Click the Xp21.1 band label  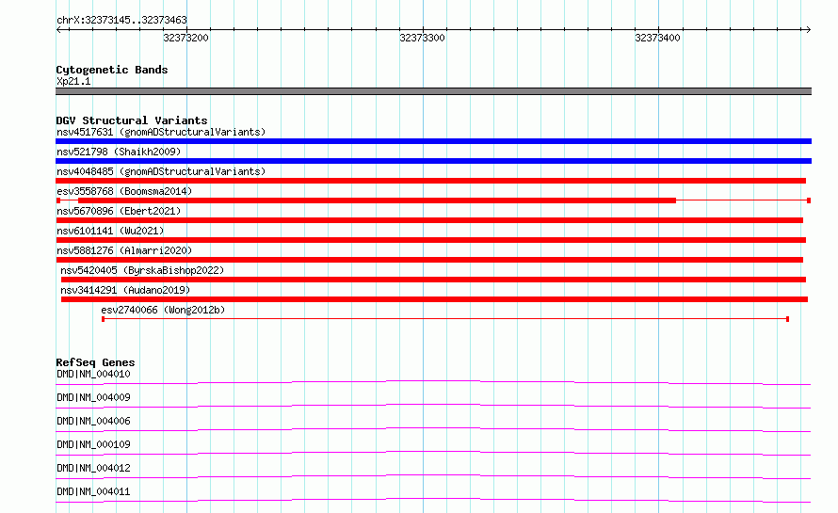pos(73,81)
